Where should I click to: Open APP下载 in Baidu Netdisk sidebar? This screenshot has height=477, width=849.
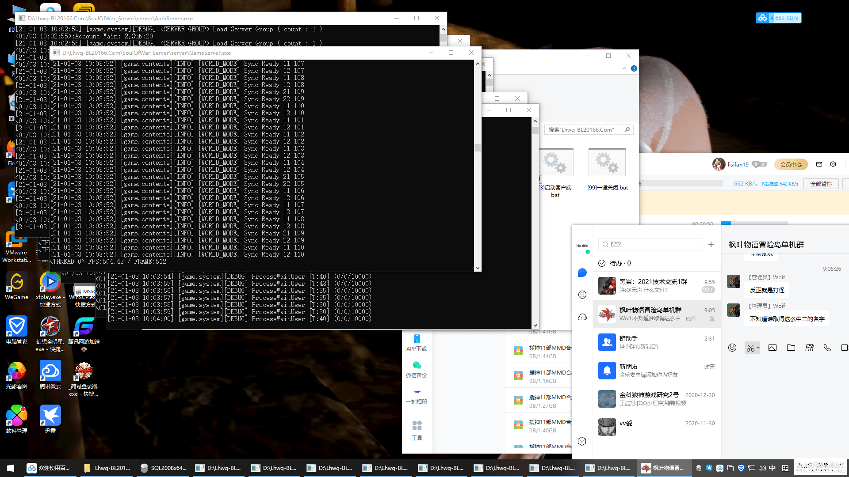pos(417,343)
